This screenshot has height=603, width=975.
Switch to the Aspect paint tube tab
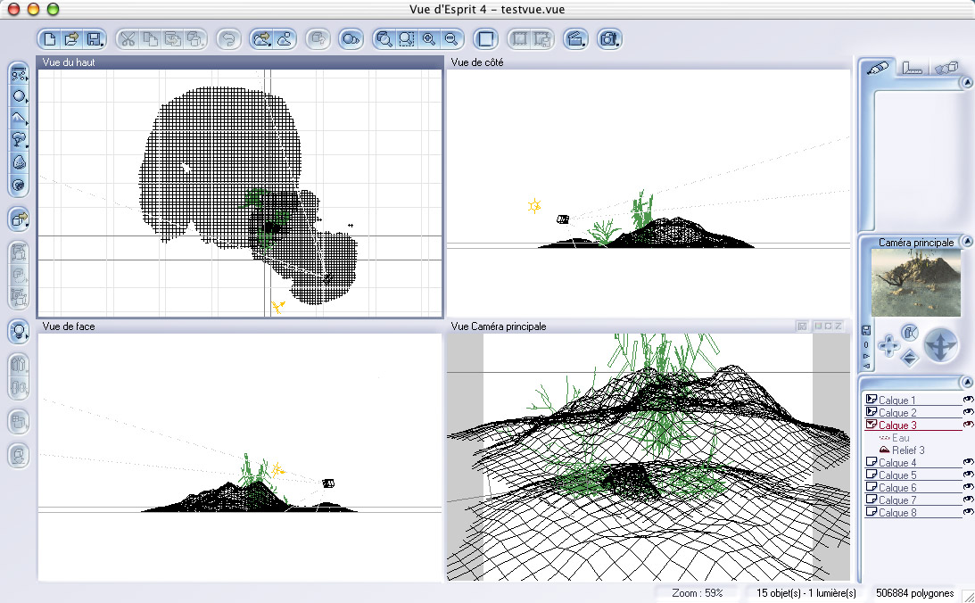tap(878, 68)
